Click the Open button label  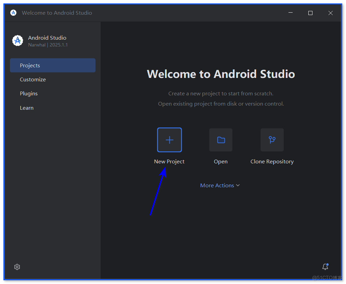pyautogui.click(x=220, y=161)
